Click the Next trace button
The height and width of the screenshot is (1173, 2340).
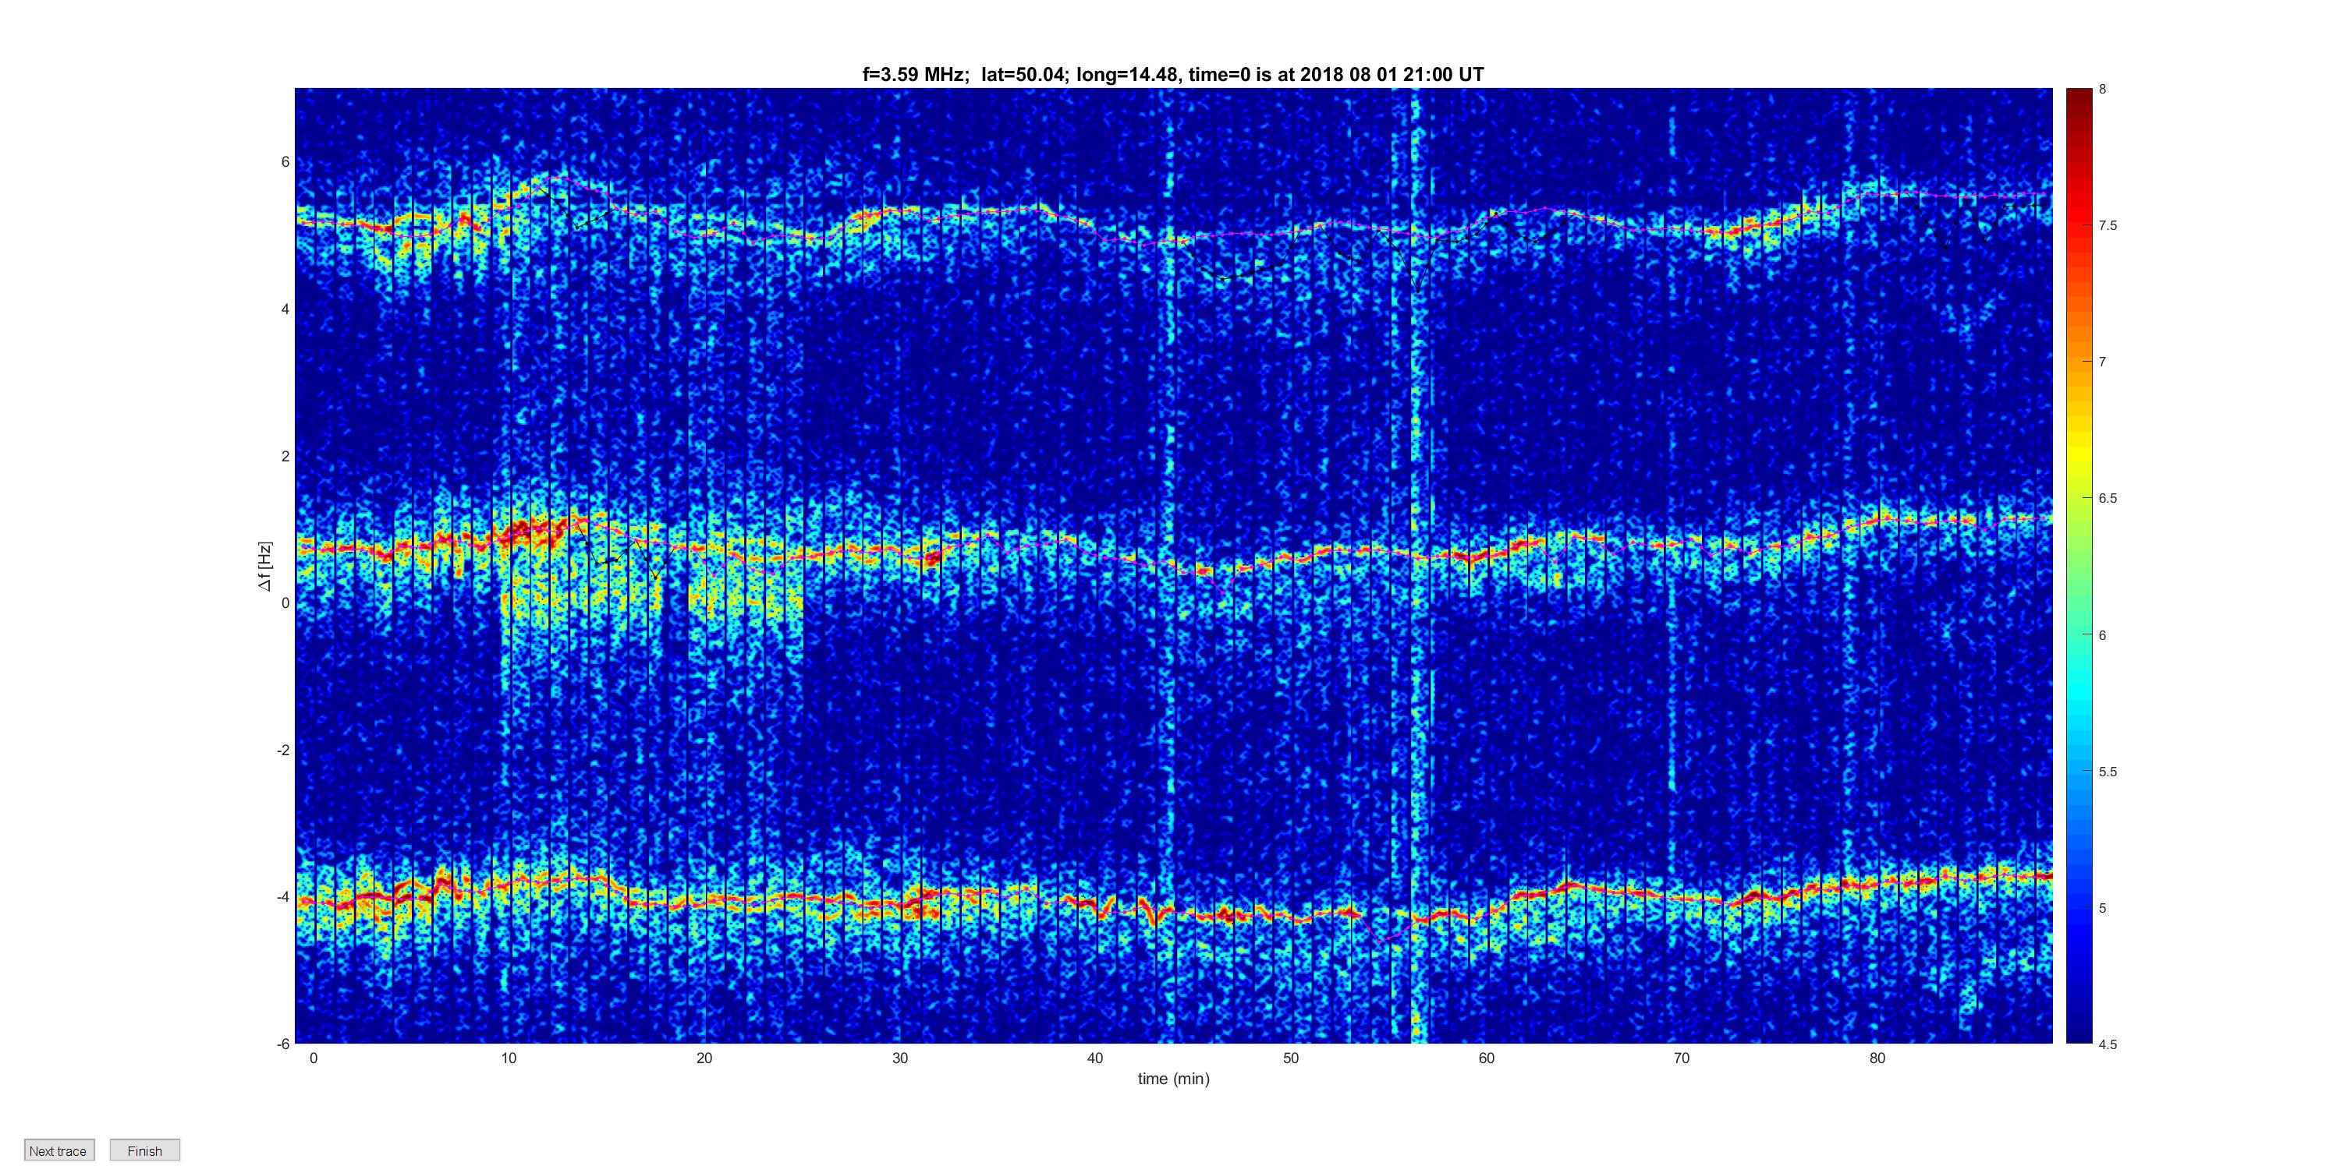tap(59, 1150)
